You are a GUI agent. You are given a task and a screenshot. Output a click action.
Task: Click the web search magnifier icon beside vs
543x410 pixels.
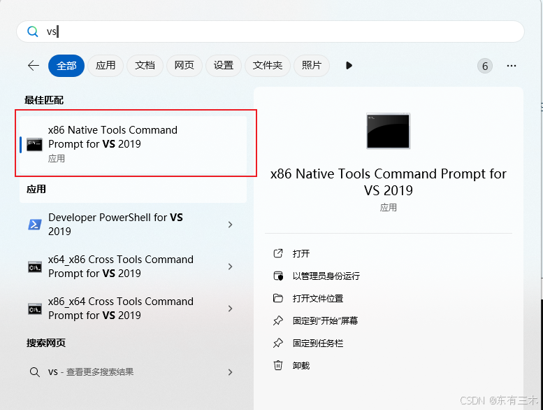pyautogui.click(x=35, y=372)
